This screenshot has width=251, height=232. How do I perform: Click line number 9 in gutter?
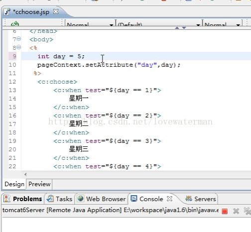tap(14, 56)
